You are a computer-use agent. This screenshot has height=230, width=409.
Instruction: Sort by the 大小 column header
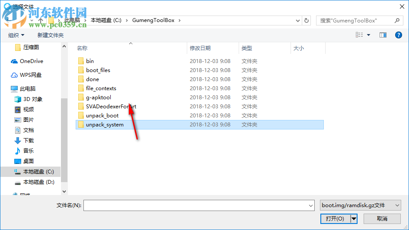(299, 48)
